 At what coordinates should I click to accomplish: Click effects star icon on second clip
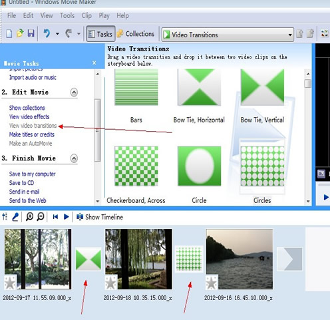pos(111,282)
